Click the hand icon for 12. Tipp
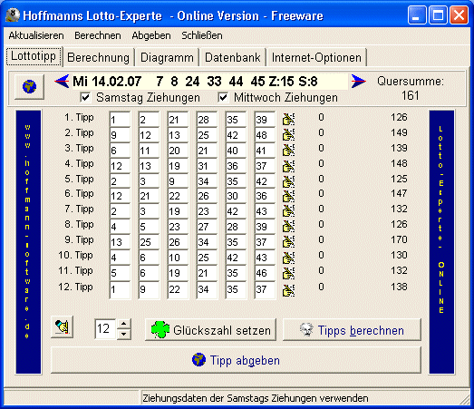474x409 pixels. [288, 290]
